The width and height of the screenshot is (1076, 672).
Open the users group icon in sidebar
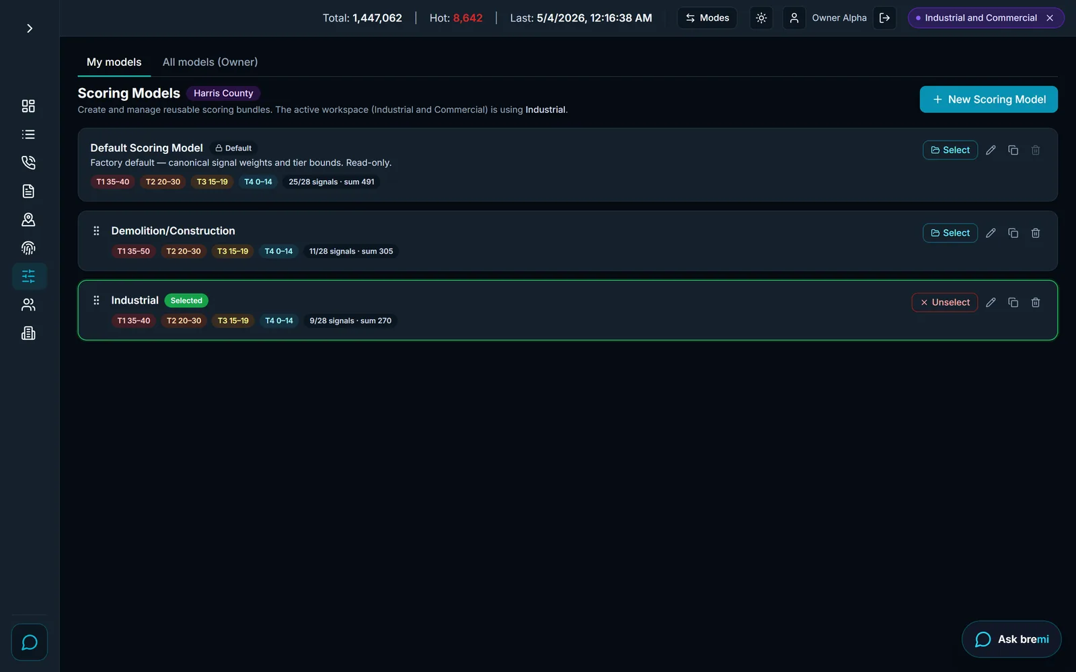tap(28, 305)
